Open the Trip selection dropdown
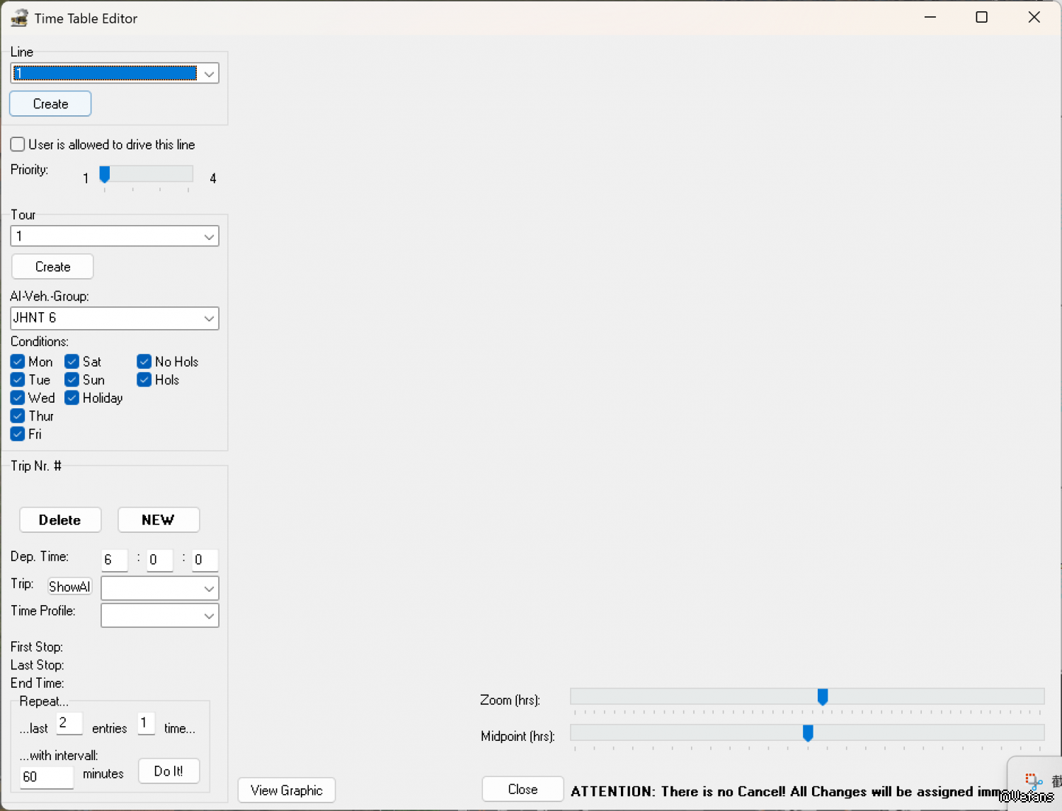The height and width of the screenshot is (811, 1062). (x=160, y=588)
